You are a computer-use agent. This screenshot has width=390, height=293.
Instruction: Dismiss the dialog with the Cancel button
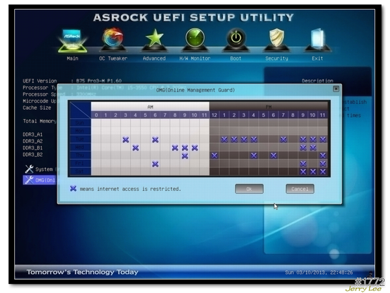pos(300,189)
